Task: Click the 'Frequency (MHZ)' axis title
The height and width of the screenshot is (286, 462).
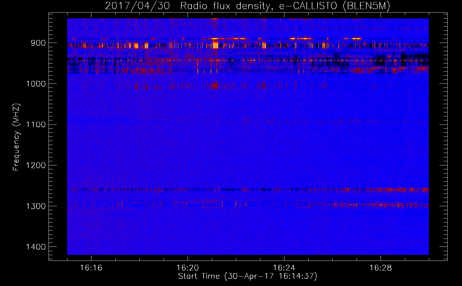Action: [16, 137]
